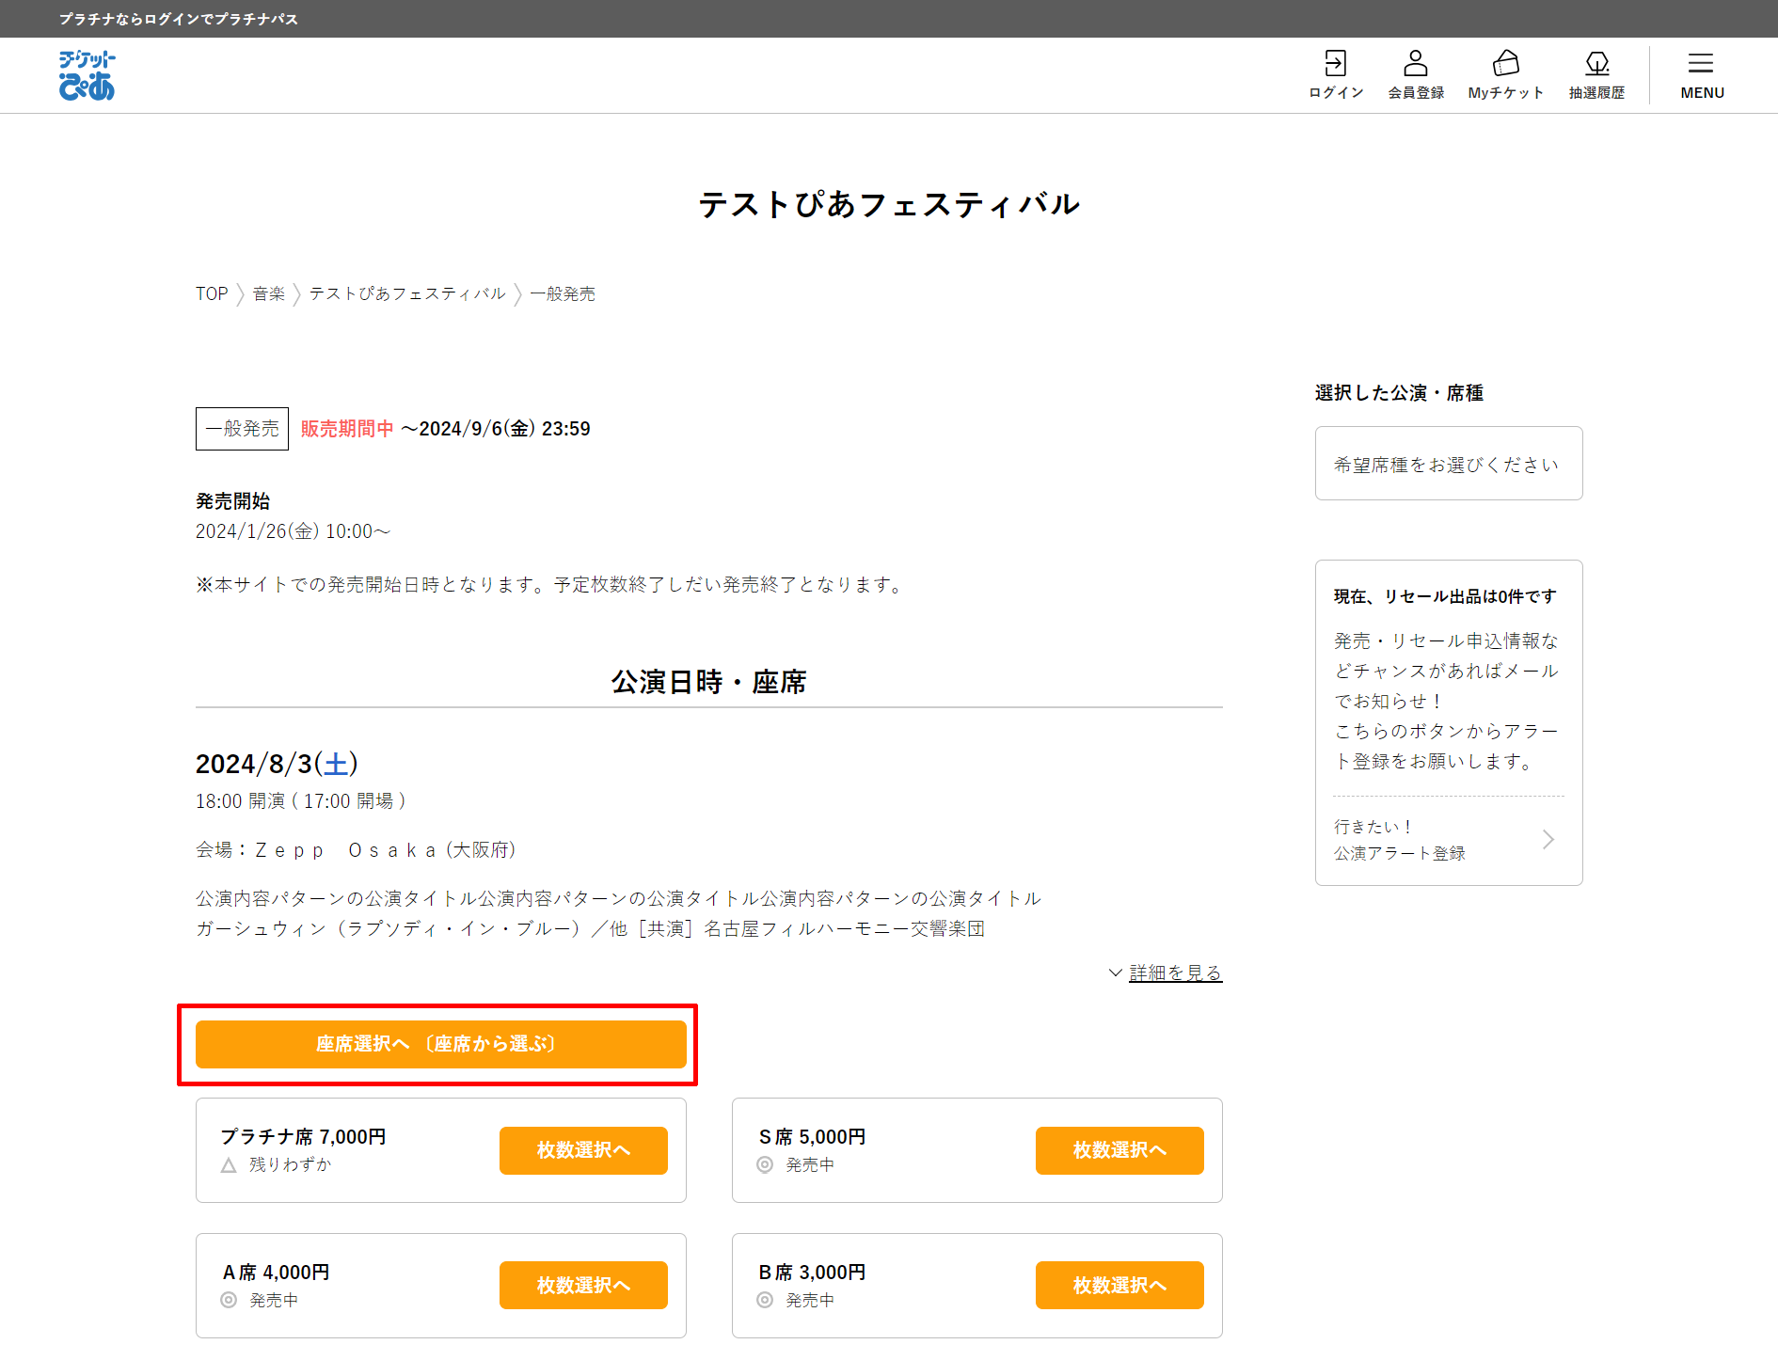Click the Ticket Pia logo
The width and height of the screenshot is (1778, 1360).
point(87,75)
